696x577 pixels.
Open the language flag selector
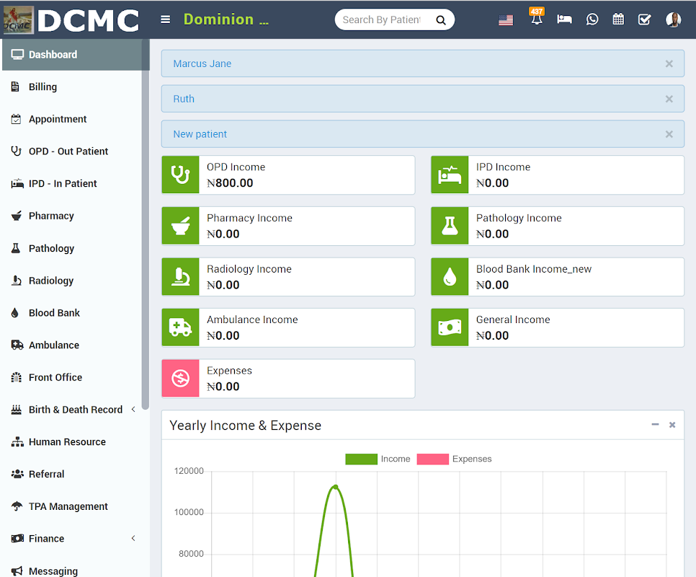coord(506,20)
